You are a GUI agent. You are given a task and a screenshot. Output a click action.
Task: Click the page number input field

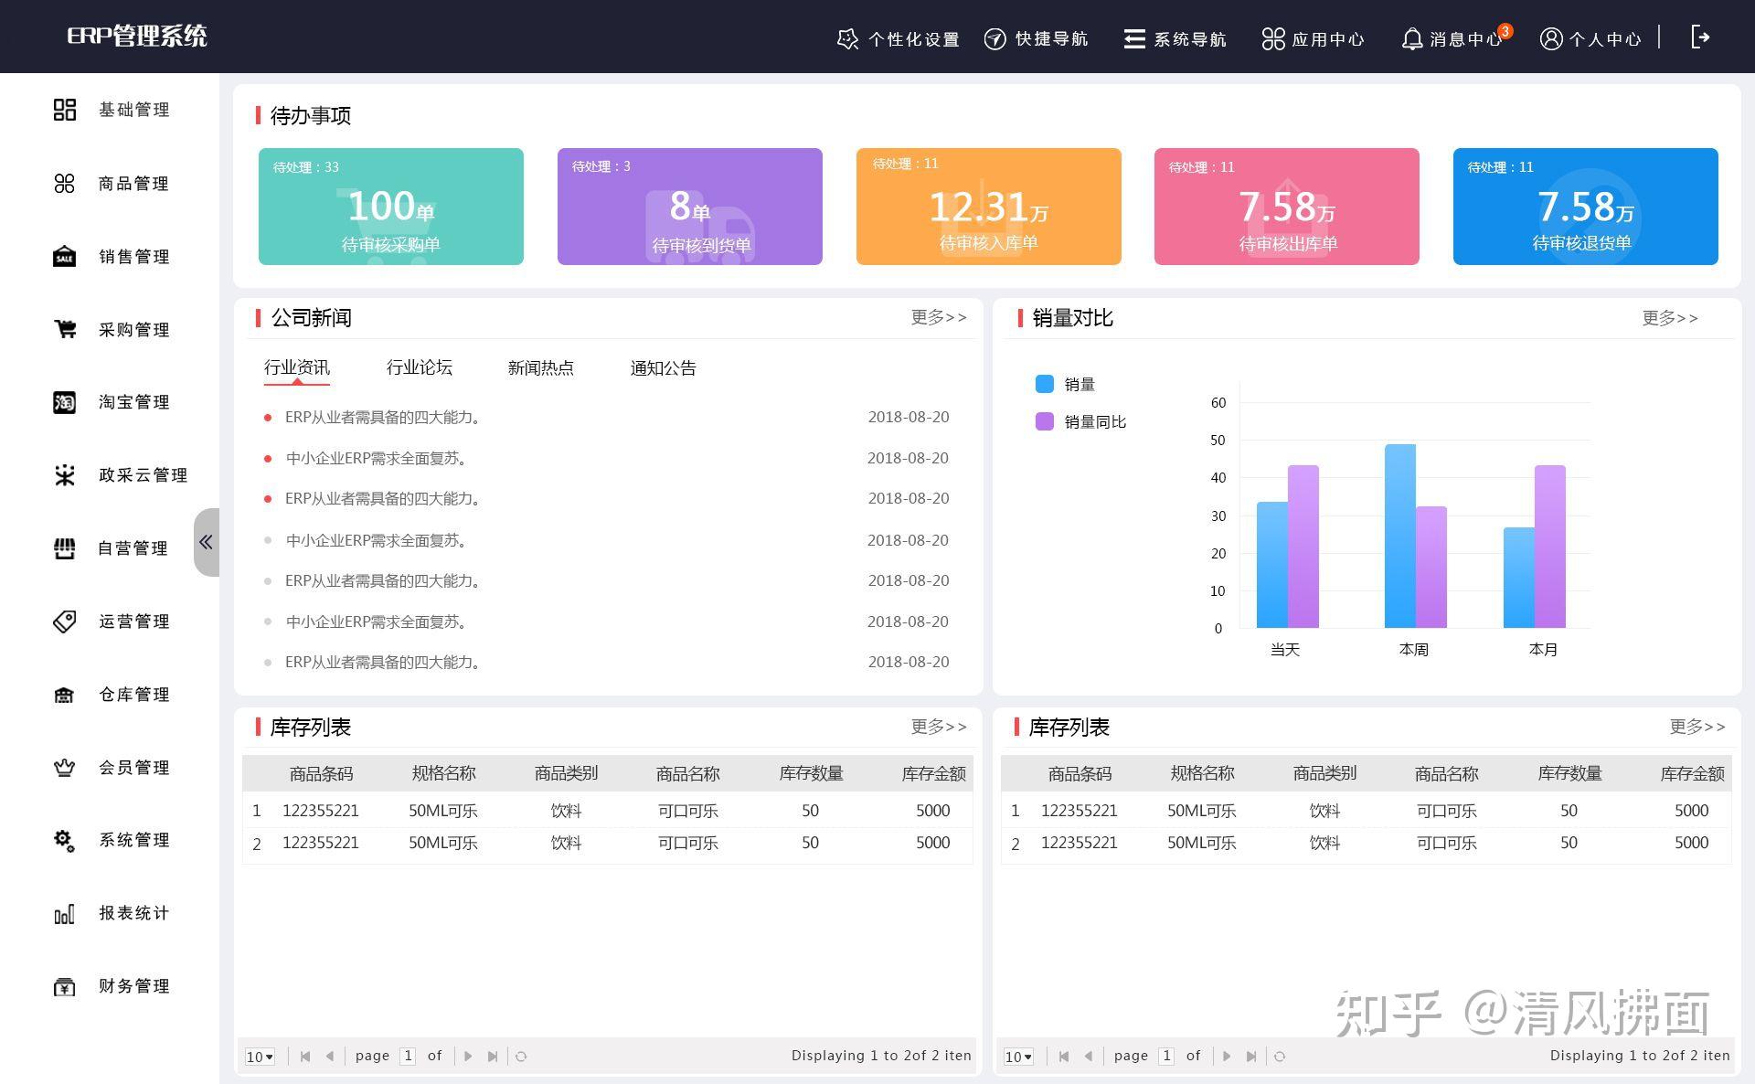[409, 1056]
